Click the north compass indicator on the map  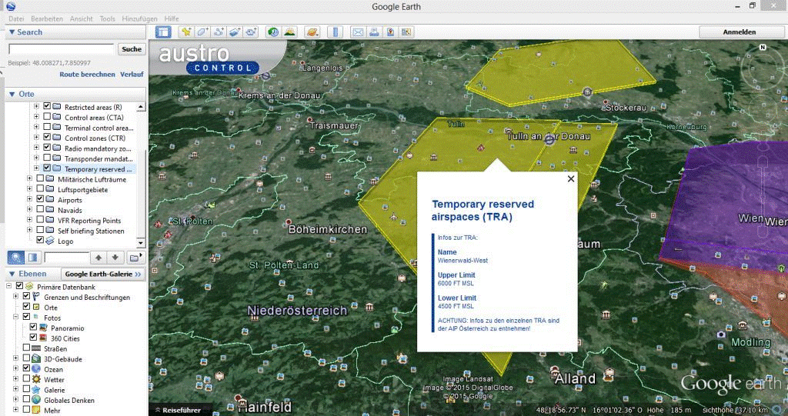(x=763, y=47)
